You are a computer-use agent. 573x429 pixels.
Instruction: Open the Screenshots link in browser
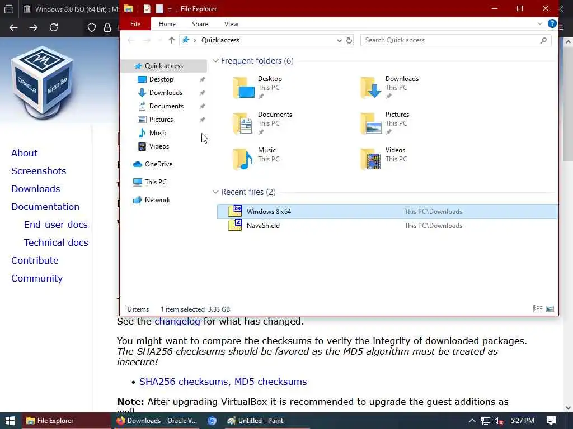[39, 171]
